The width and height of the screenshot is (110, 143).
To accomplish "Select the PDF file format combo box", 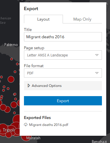I will pos(63,73).
